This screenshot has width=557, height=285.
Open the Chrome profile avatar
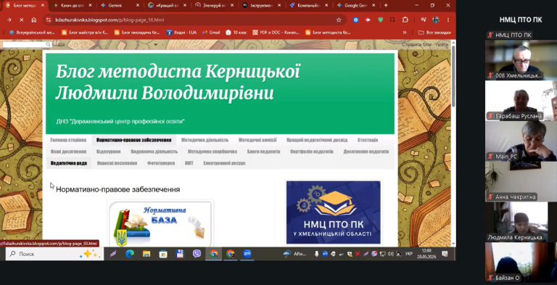pyautogui.click(x=436, y=20)
